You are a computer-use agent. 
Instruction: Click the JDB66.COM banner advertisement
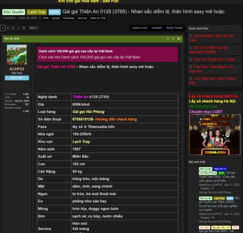click(x=215, y=134)
